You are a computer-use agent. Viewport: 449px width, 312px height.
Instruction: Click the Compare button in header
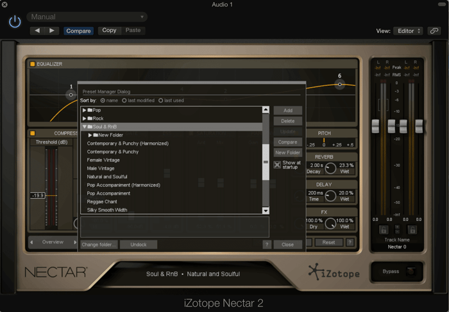(x=78, y=31)
